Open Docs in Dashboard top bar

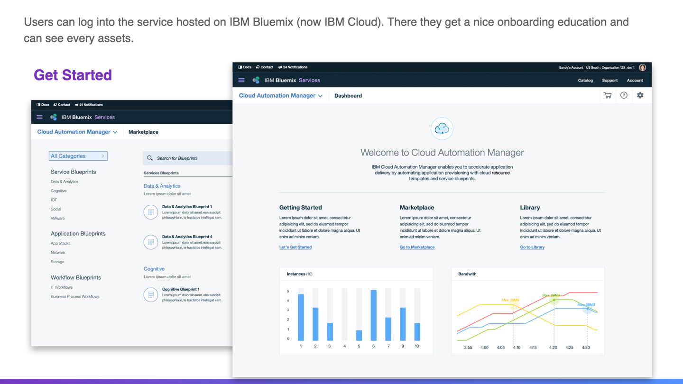coord(245,67)
